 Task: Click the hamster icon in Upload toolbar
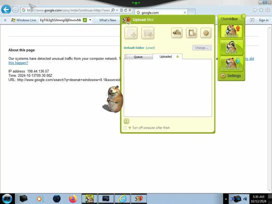[177, 33]
